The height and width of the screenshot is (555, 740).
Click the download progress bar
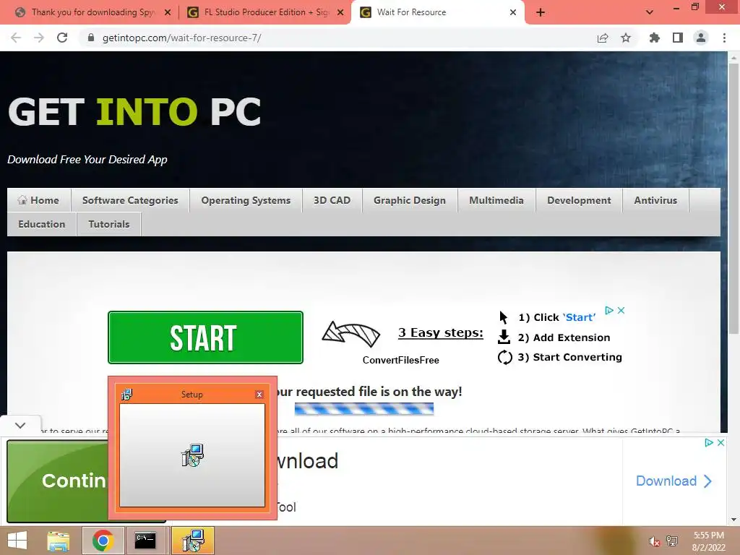364,409
